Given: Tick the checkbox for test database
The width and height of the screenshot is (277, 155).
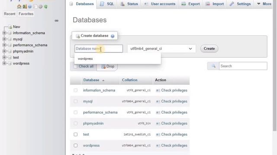Looking at the screenshot, I should [75, 134].
